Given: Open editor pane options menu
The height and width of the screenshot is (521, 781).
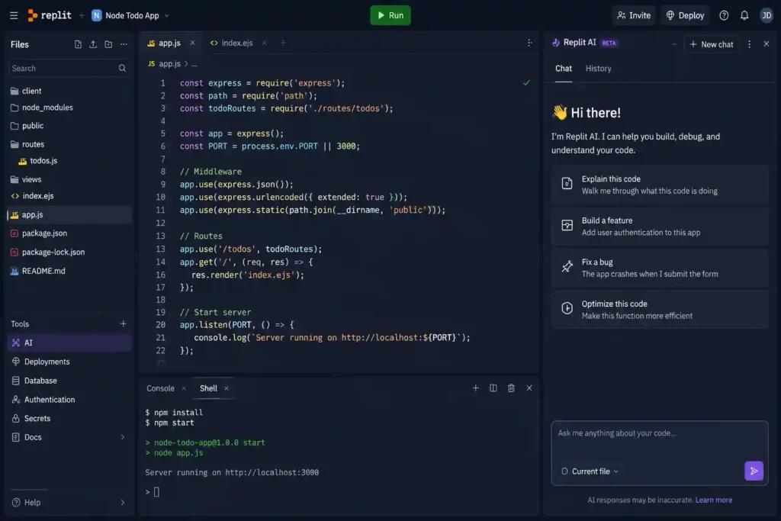Looking at the screenshot, I should (x=529, y=43).
